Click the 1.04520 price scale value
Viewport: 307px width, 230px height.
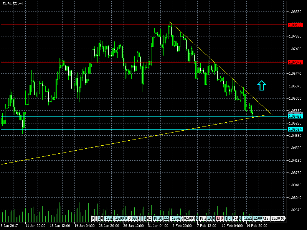pos(295,148)
